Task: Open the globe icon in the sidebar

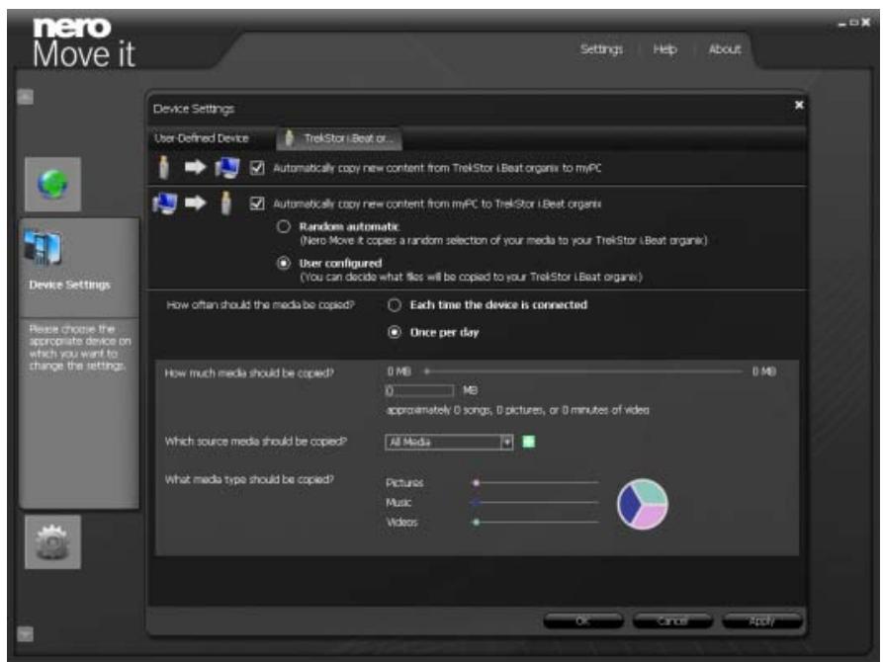Action: point(53,184)
